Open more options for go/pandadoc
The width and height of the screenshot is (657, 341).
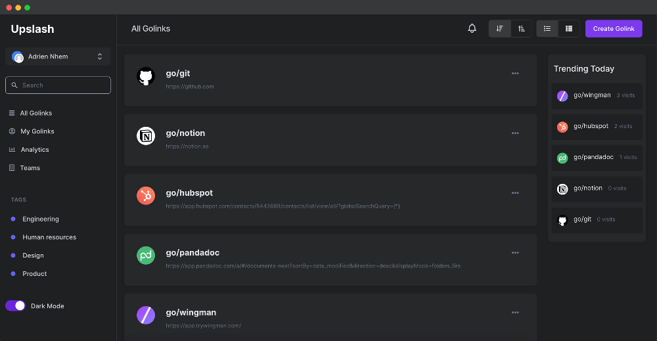515,252
